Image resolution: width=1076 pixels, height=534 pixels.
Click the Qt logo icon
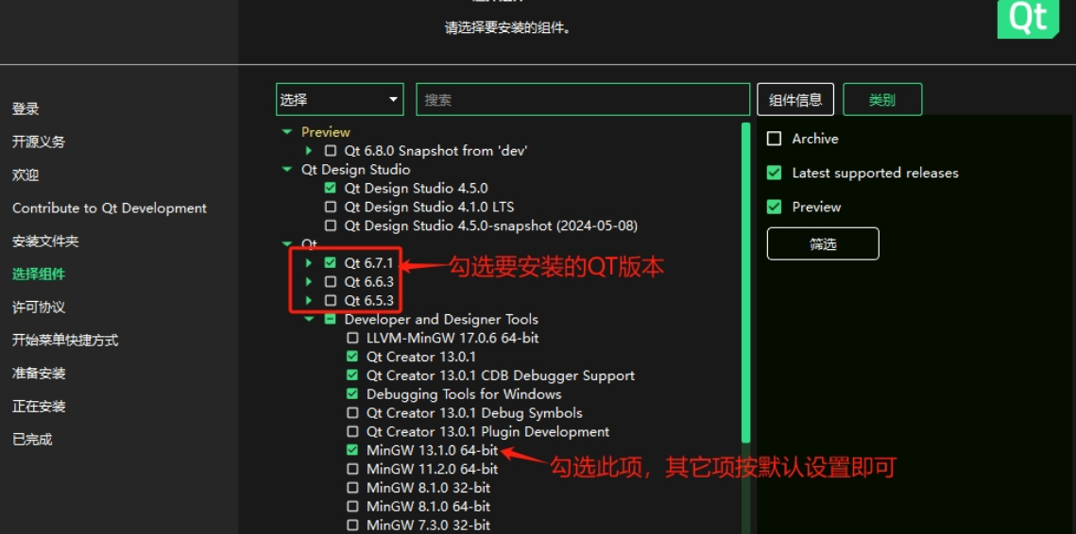(x=1028, y=18)
